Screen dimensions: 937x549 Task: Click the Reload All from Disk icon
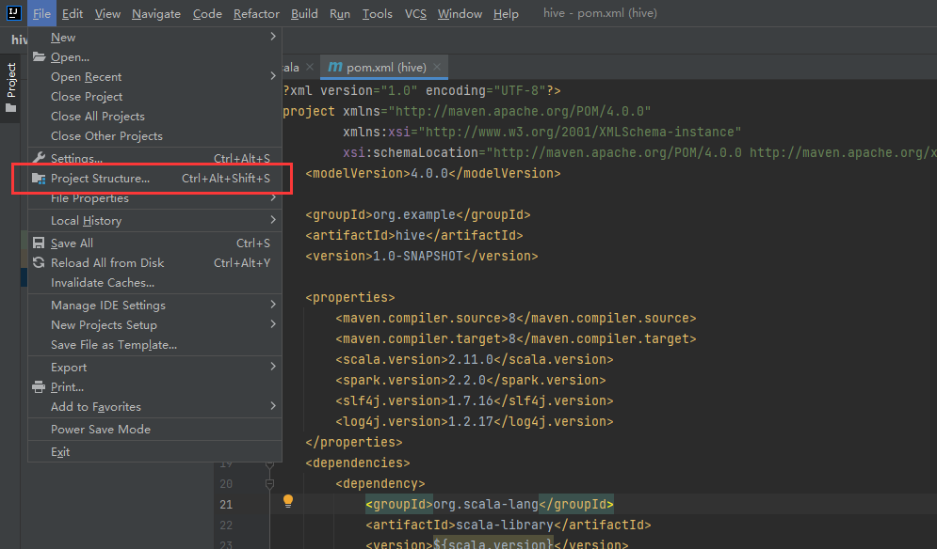click(x=37, y=262)
